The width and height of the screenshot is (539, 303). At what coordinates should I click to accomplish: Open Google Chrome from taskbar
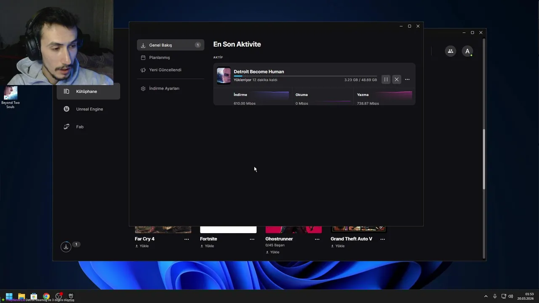click(46, 296)
